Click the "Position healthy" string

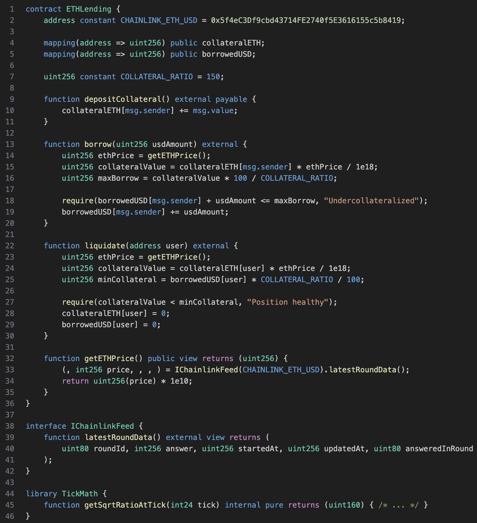coord(288,302)
